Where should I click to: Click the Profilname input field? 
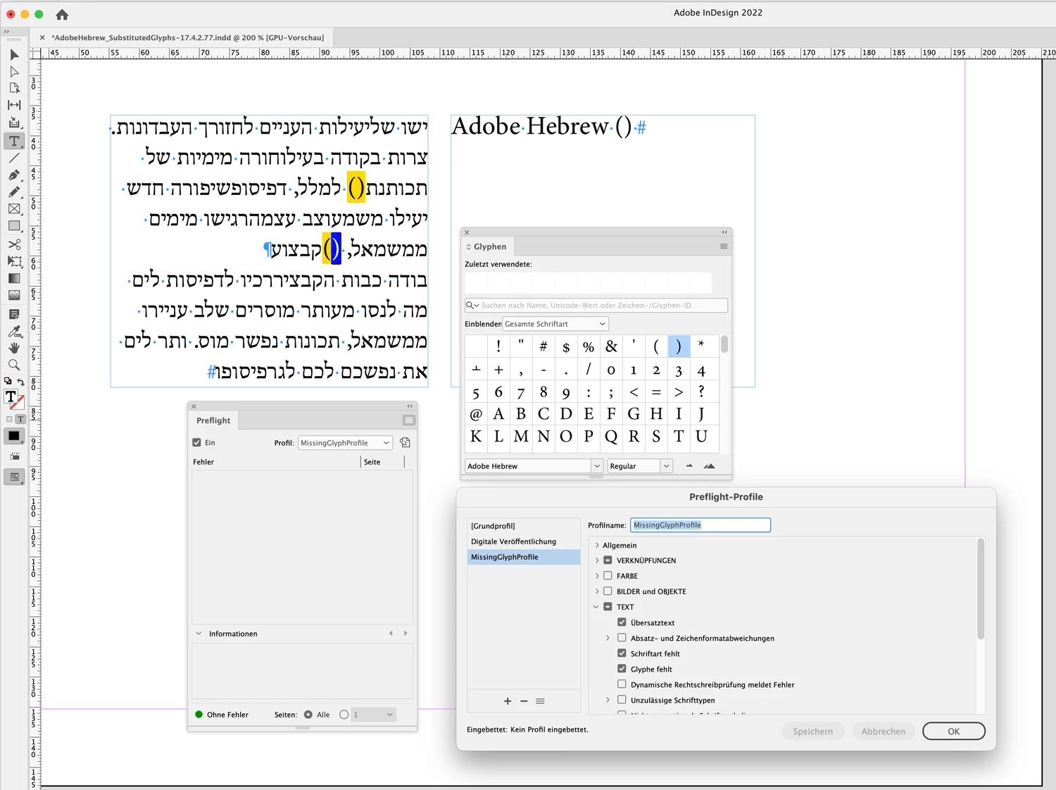(700, 525)
